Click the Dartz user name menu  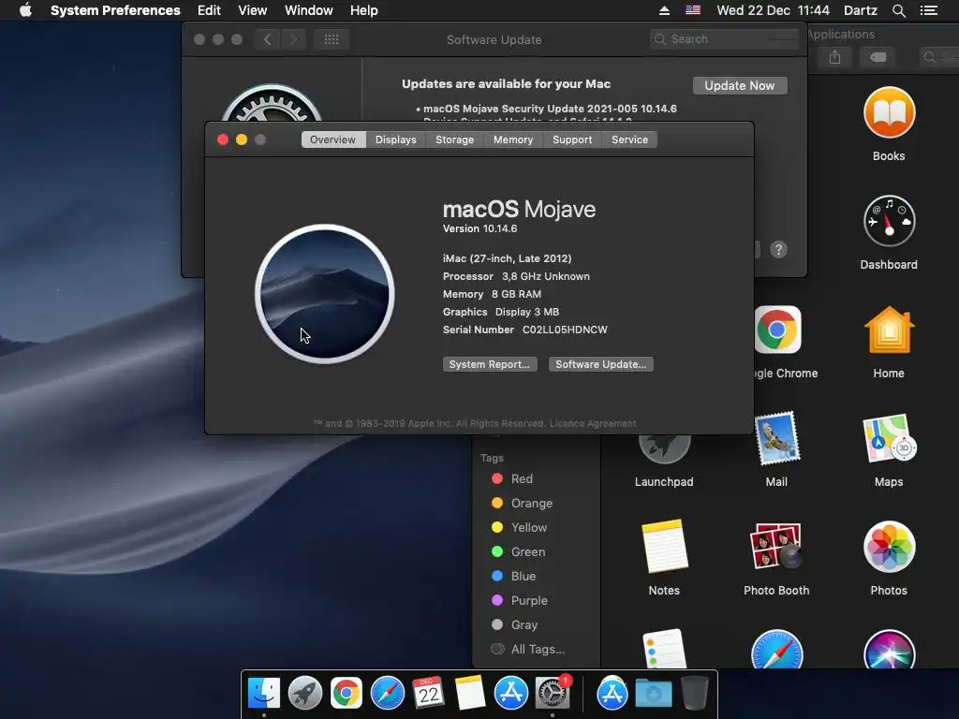tap(861, 10)
